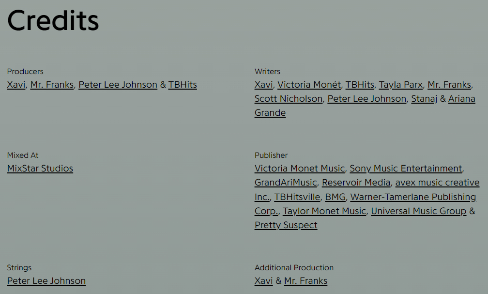Open Reservoir Media publisher page

356,183
